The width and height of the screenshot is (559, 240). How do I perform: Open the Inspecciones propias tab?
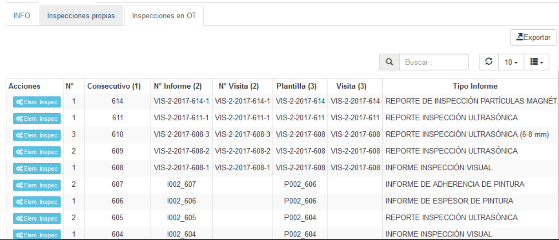coord(81,16)
